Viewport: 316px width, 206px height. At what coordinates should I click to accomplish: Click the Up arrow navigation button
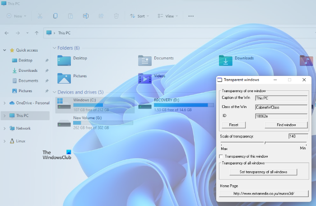[37, 33]
